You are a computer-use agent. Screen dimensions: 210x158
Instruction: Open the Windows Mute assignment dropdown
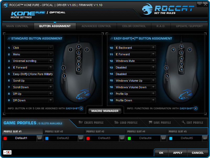(x=153, y=61)
